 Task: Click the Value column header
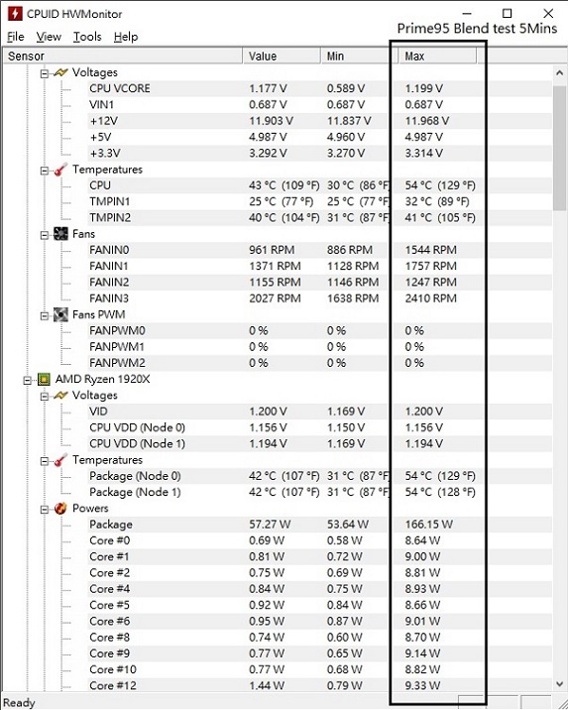click(x=282, y=57)
